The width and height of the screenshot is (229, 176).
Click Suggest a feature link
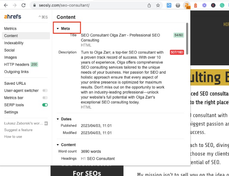(18, 130)
